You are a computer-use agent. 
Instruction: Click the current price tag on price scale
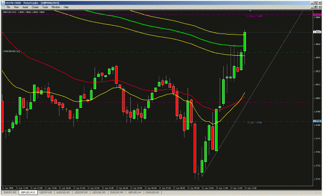pos(317,31)
